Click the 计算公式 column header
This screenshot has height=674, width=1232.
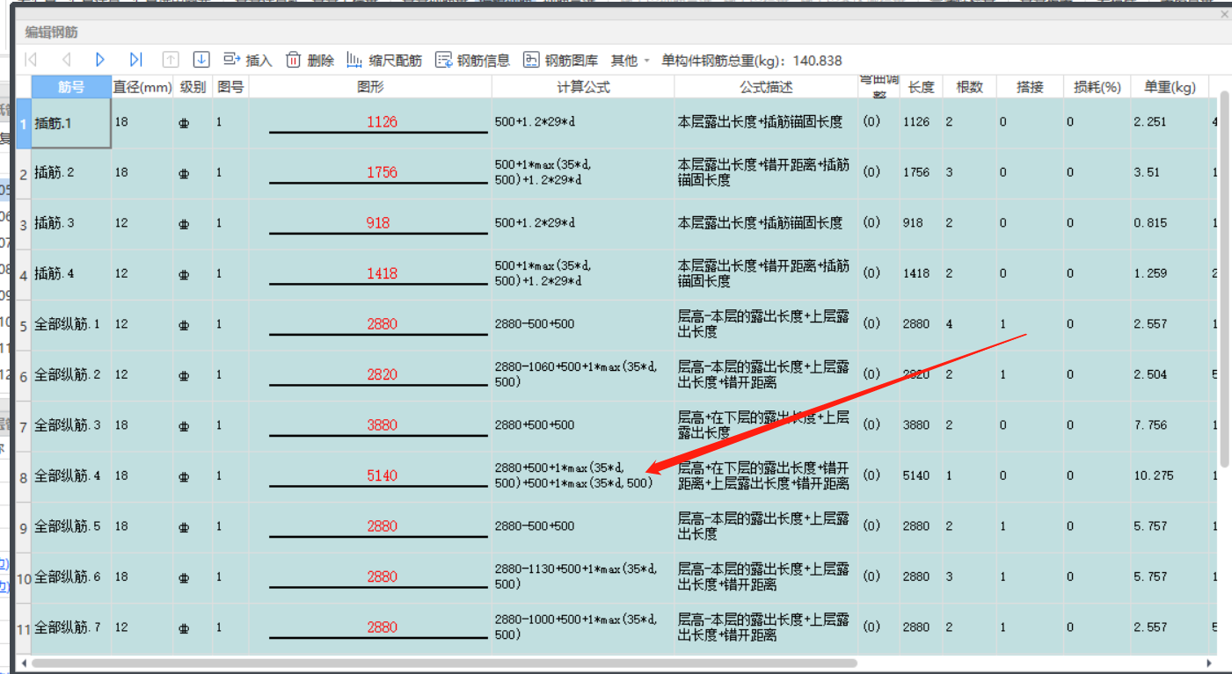coord(583,86)
